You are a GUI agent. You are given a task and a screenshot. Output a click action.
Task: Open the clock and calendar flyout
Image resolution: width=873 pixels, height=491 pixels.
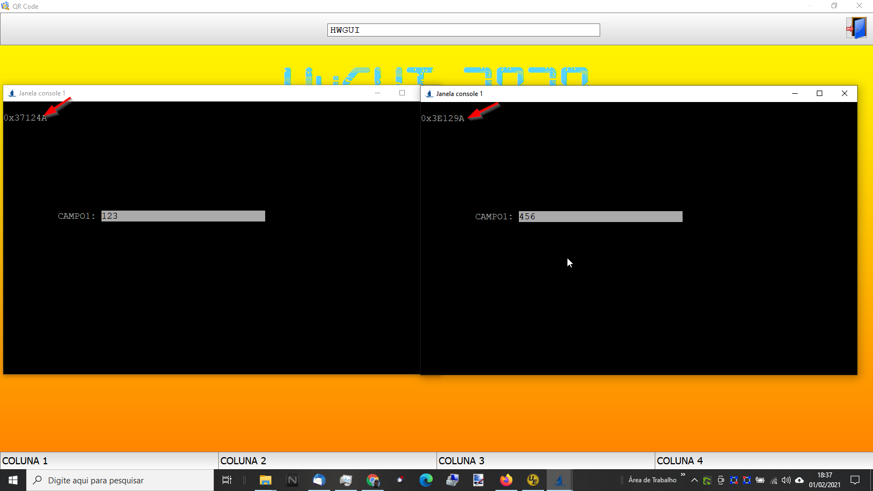824,480
